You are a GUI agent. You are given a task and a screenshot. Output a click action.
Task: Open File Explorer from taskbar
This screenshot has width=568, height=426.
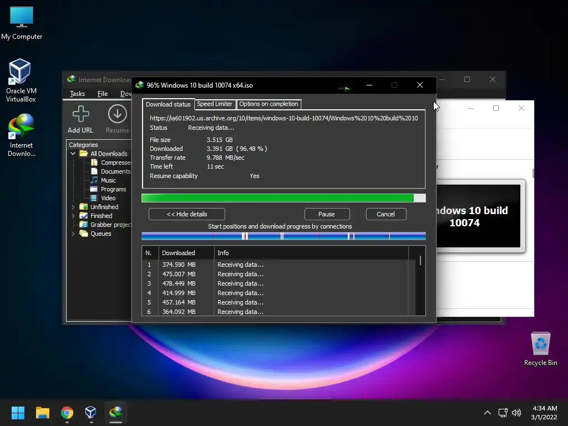tap(42, 413)
